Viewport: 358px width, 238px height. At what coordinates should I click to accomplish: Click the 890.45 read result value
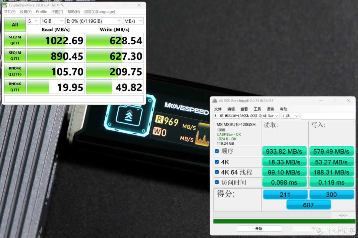coord(56,56)
